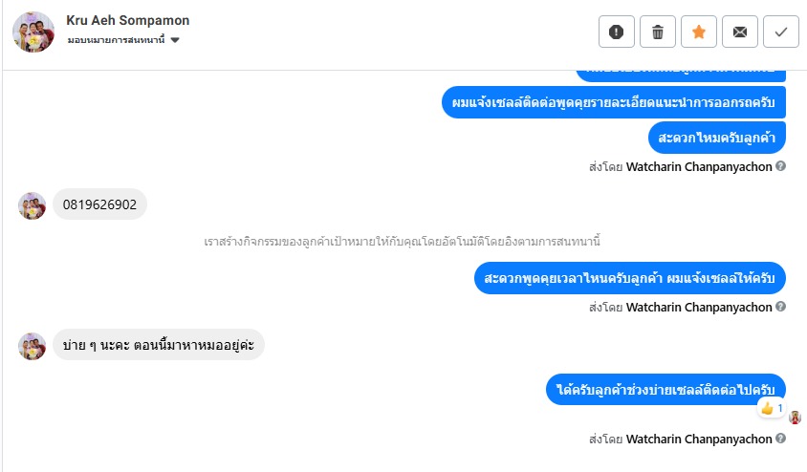Mark conversation done with checkmark icon
This screenshot has height=472, width=807.
(781, 32)
